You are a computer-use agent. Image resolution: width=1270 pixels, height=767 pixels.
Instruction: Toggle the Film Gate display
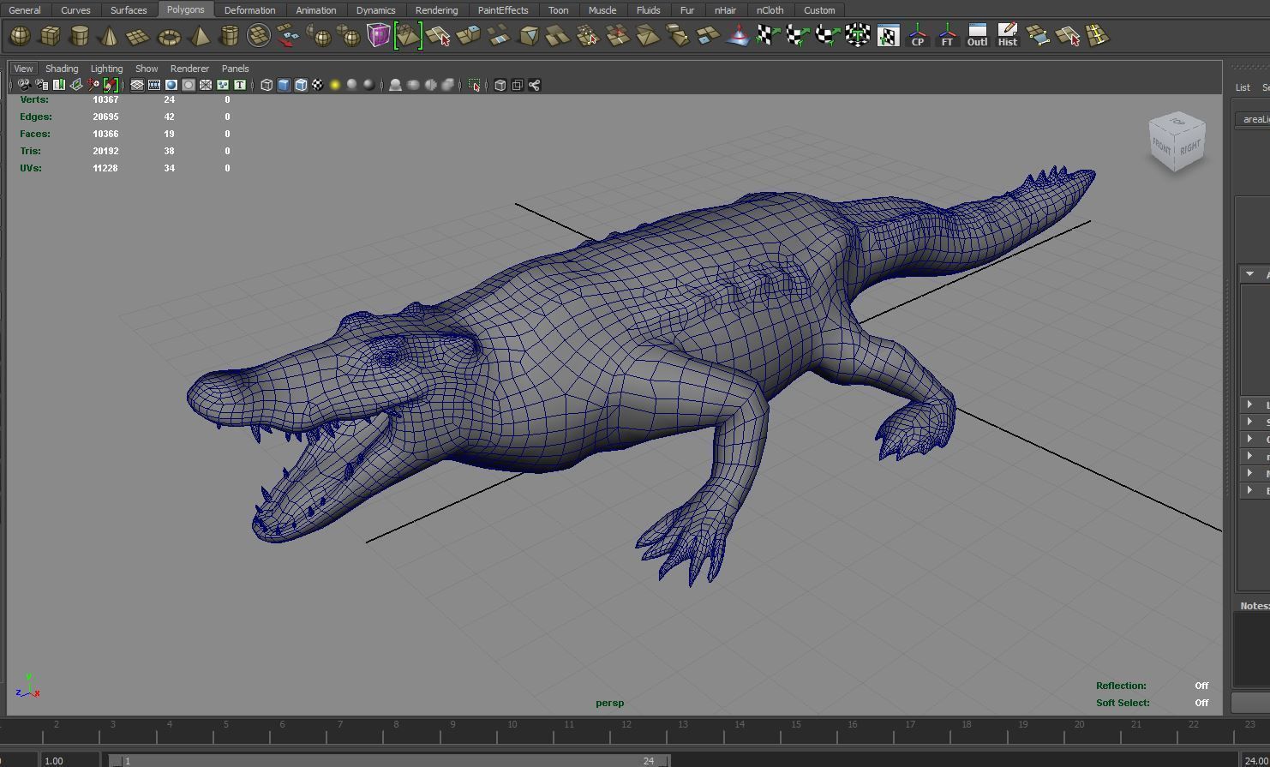(153, 85)
